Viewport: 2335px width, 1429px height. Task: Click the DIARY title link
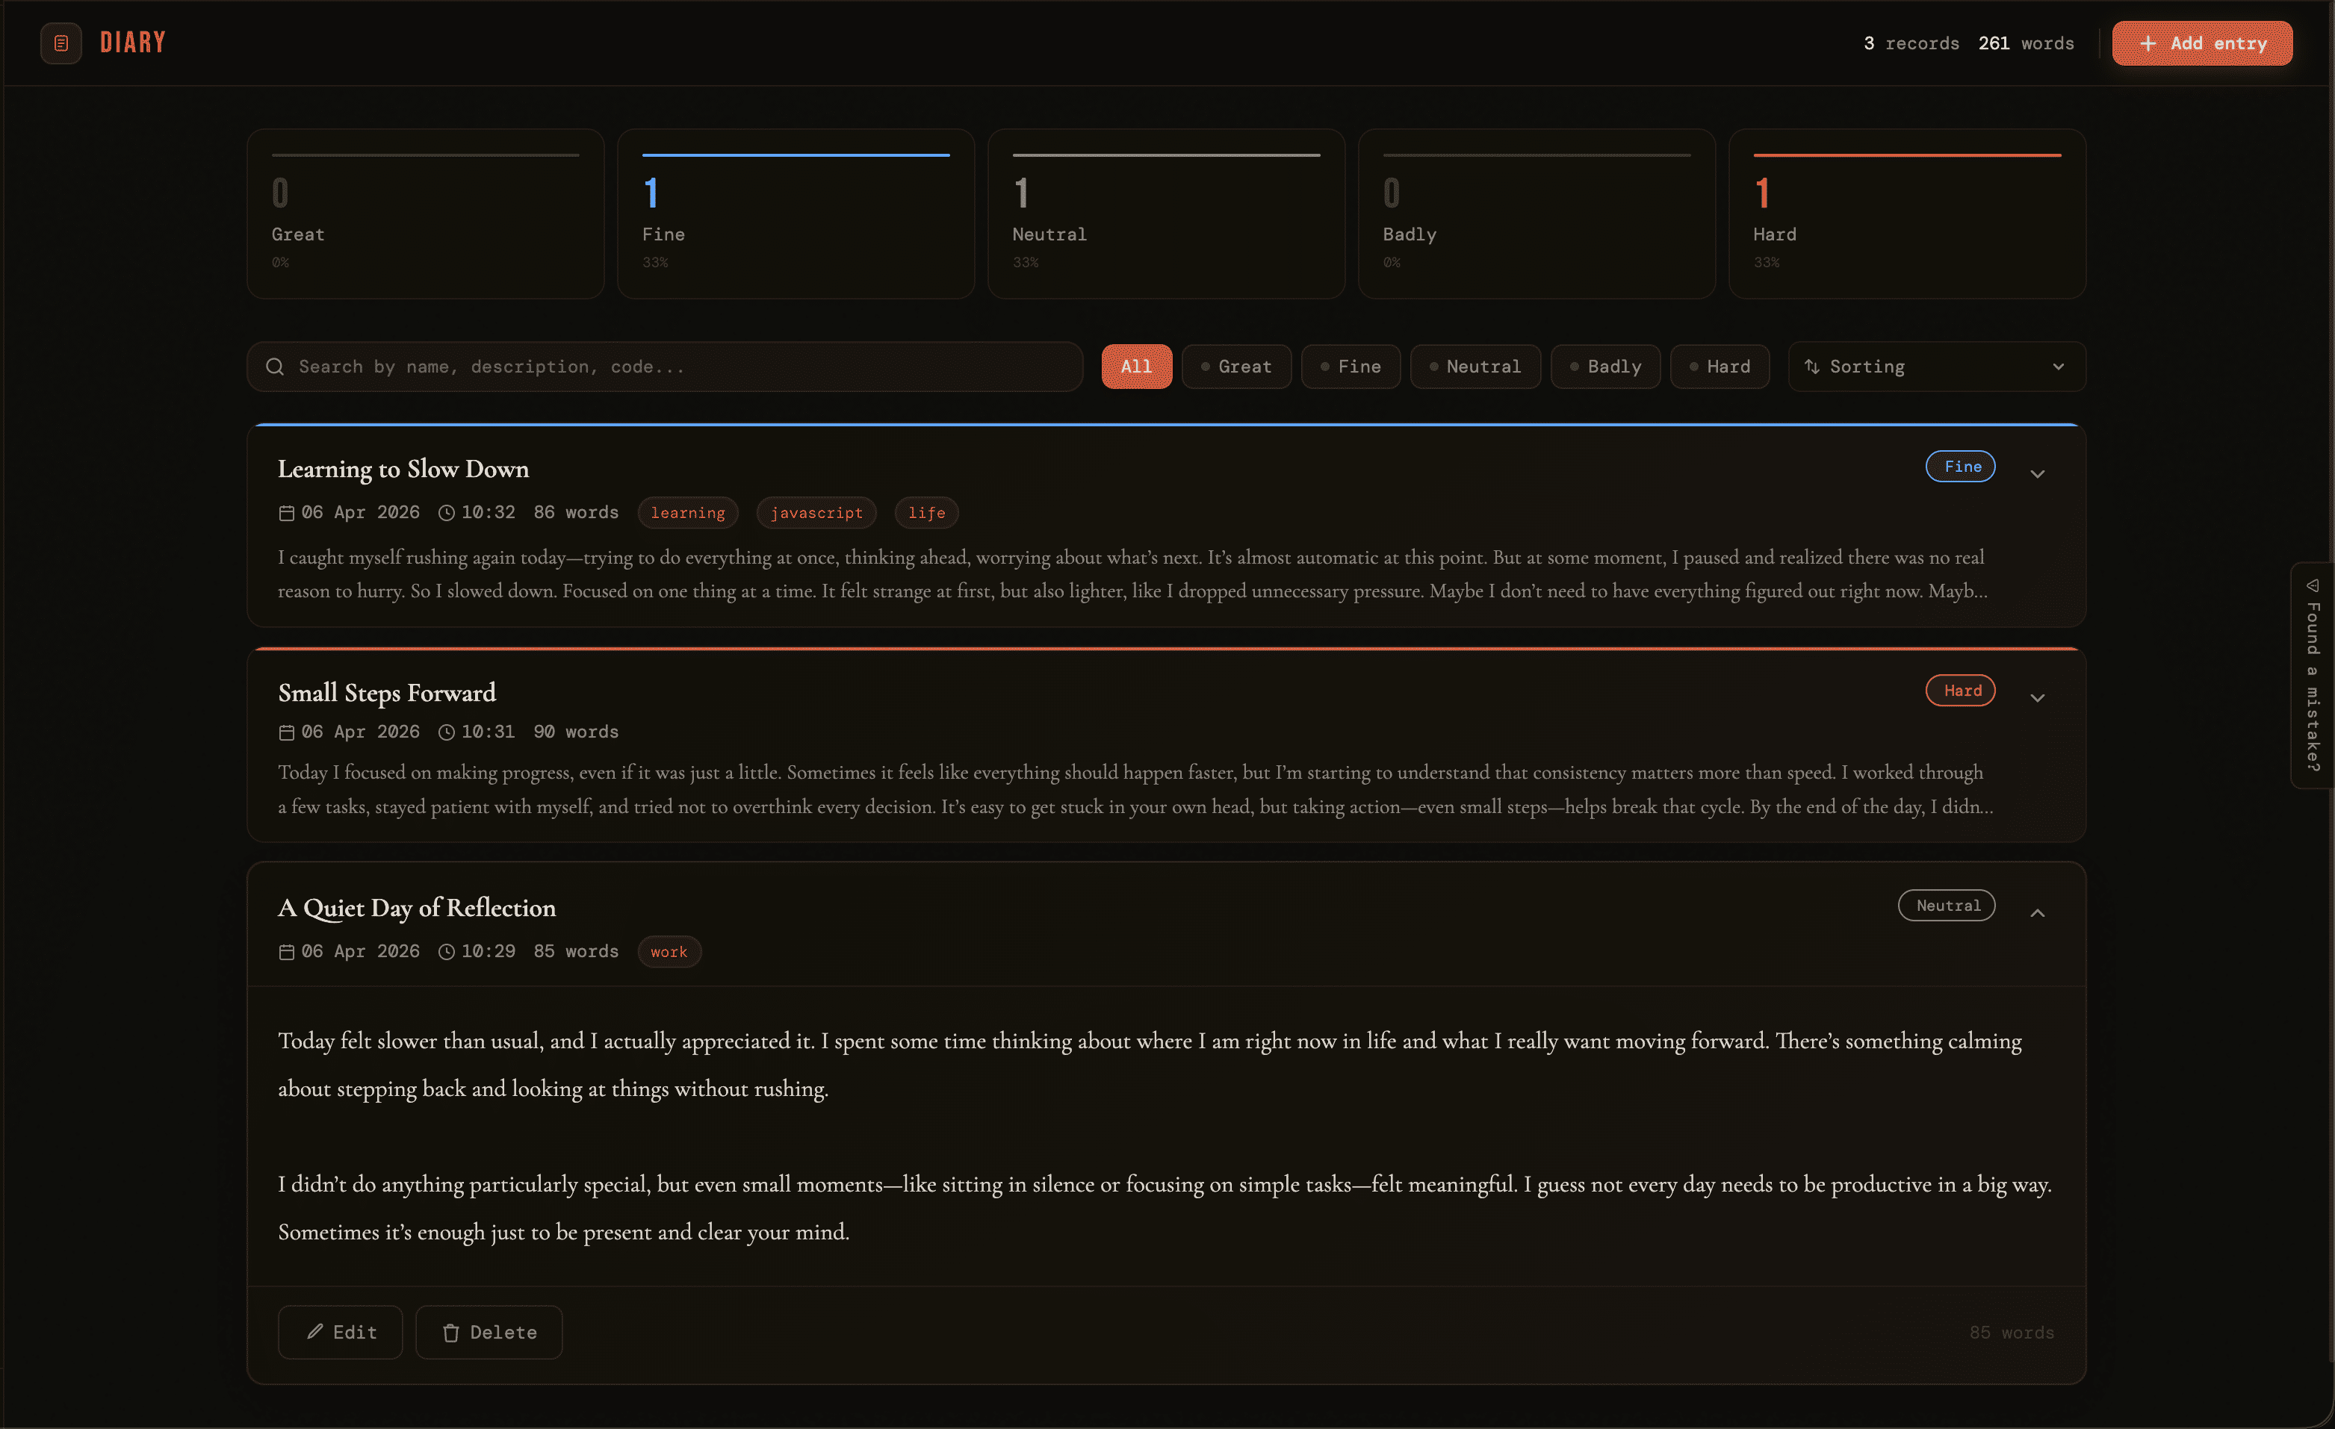pyautogui.click(x=133, y=43)
